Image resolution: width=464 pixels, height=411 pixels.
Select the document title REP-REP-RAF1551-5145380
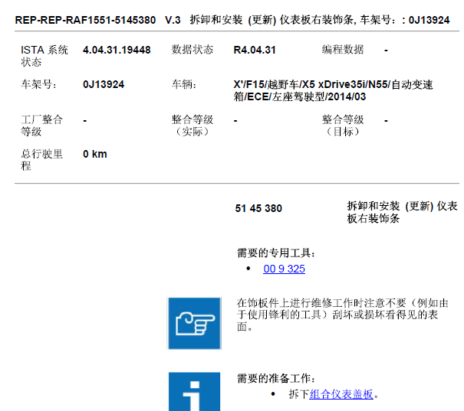(x=85, y=20)
